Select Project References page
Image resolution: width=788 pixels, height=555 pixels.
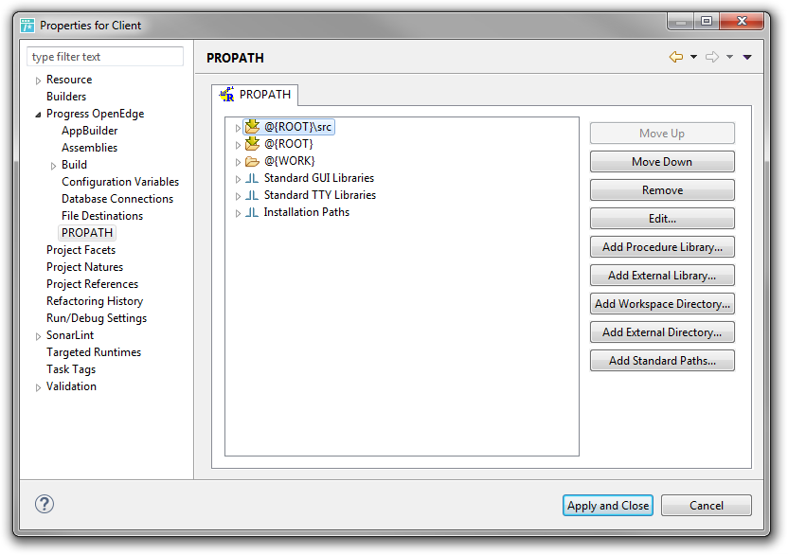[92, 284]
